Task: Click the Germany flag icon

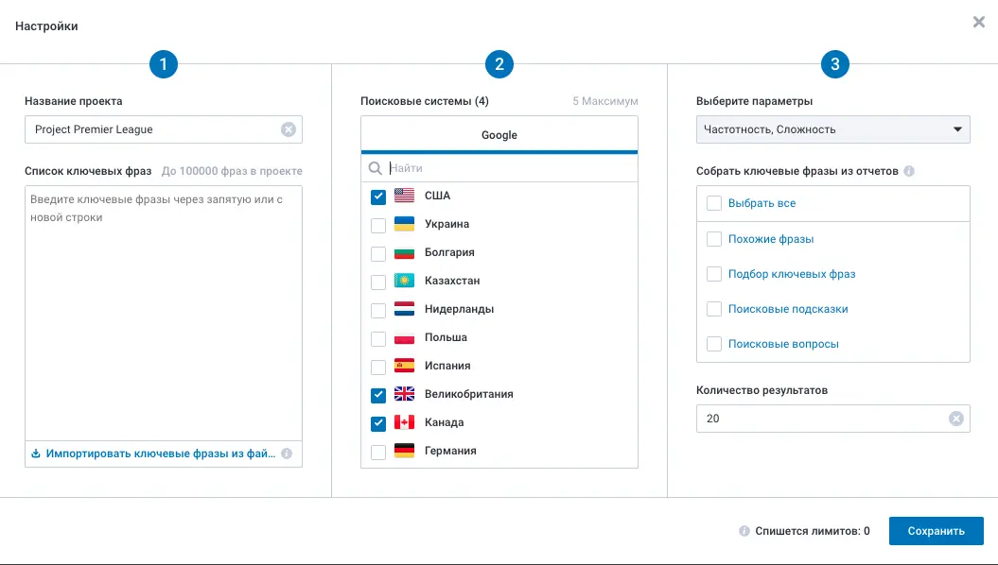Action: pyautogui.click(x=402, y=451)
